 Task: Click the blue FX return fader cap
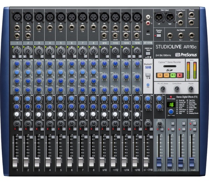pos(159,162)
